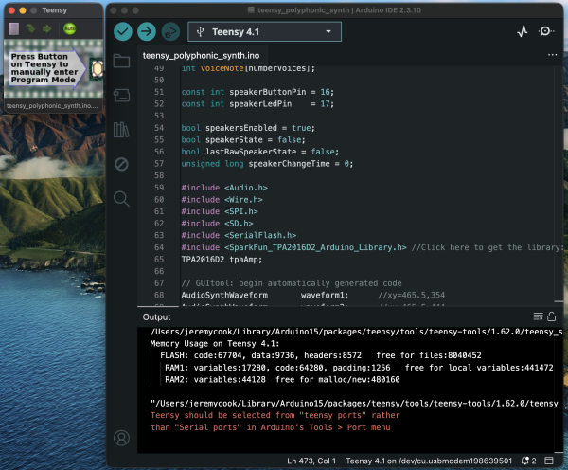Image resolution: width=568 pixels, height=470 pixels.
Task: Open the Boards Manager sidebar icon
Action: tap(121, 96)
